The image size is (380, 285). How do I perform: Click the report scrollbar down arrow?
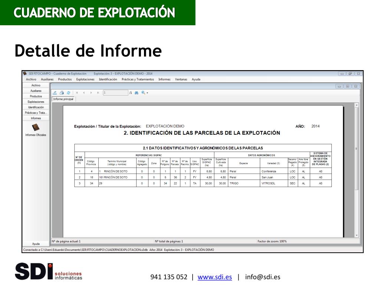[x=357, y=235]
